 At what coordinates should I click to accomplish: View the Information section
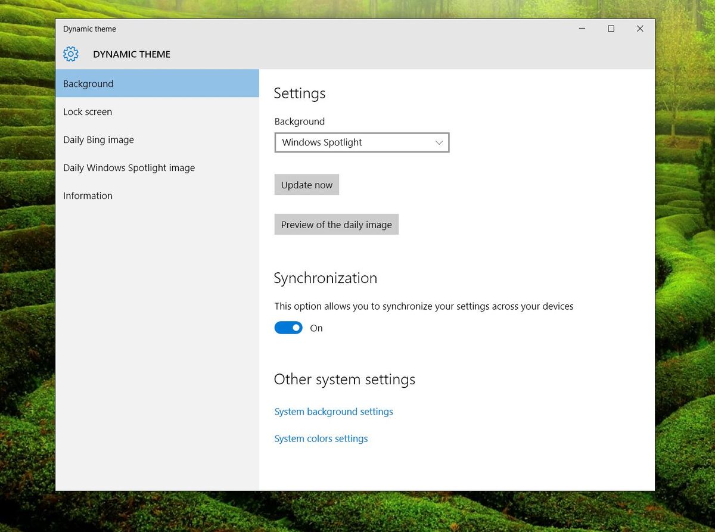(x=88, y=195)
